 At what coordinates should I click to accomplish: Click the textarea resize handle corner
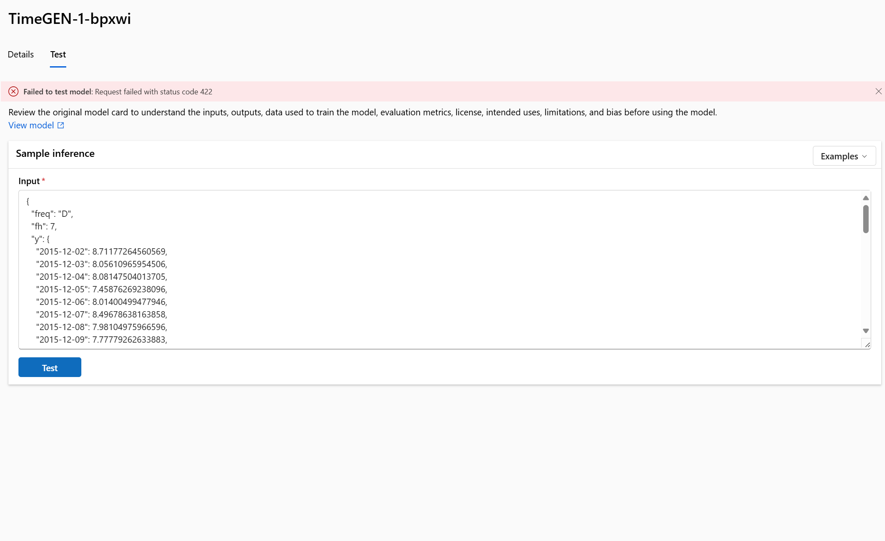[x=867, y=345]
